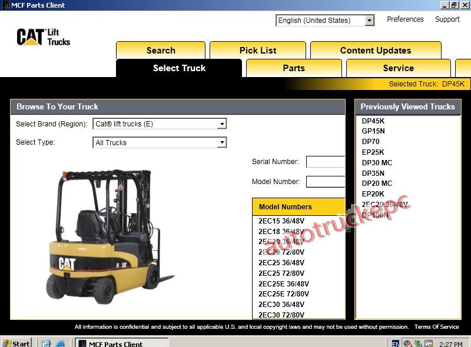Viewport: 471px width, 347px height.
Task: Select model 2EC25E 36/48V
Action: (x=284, y=283)
